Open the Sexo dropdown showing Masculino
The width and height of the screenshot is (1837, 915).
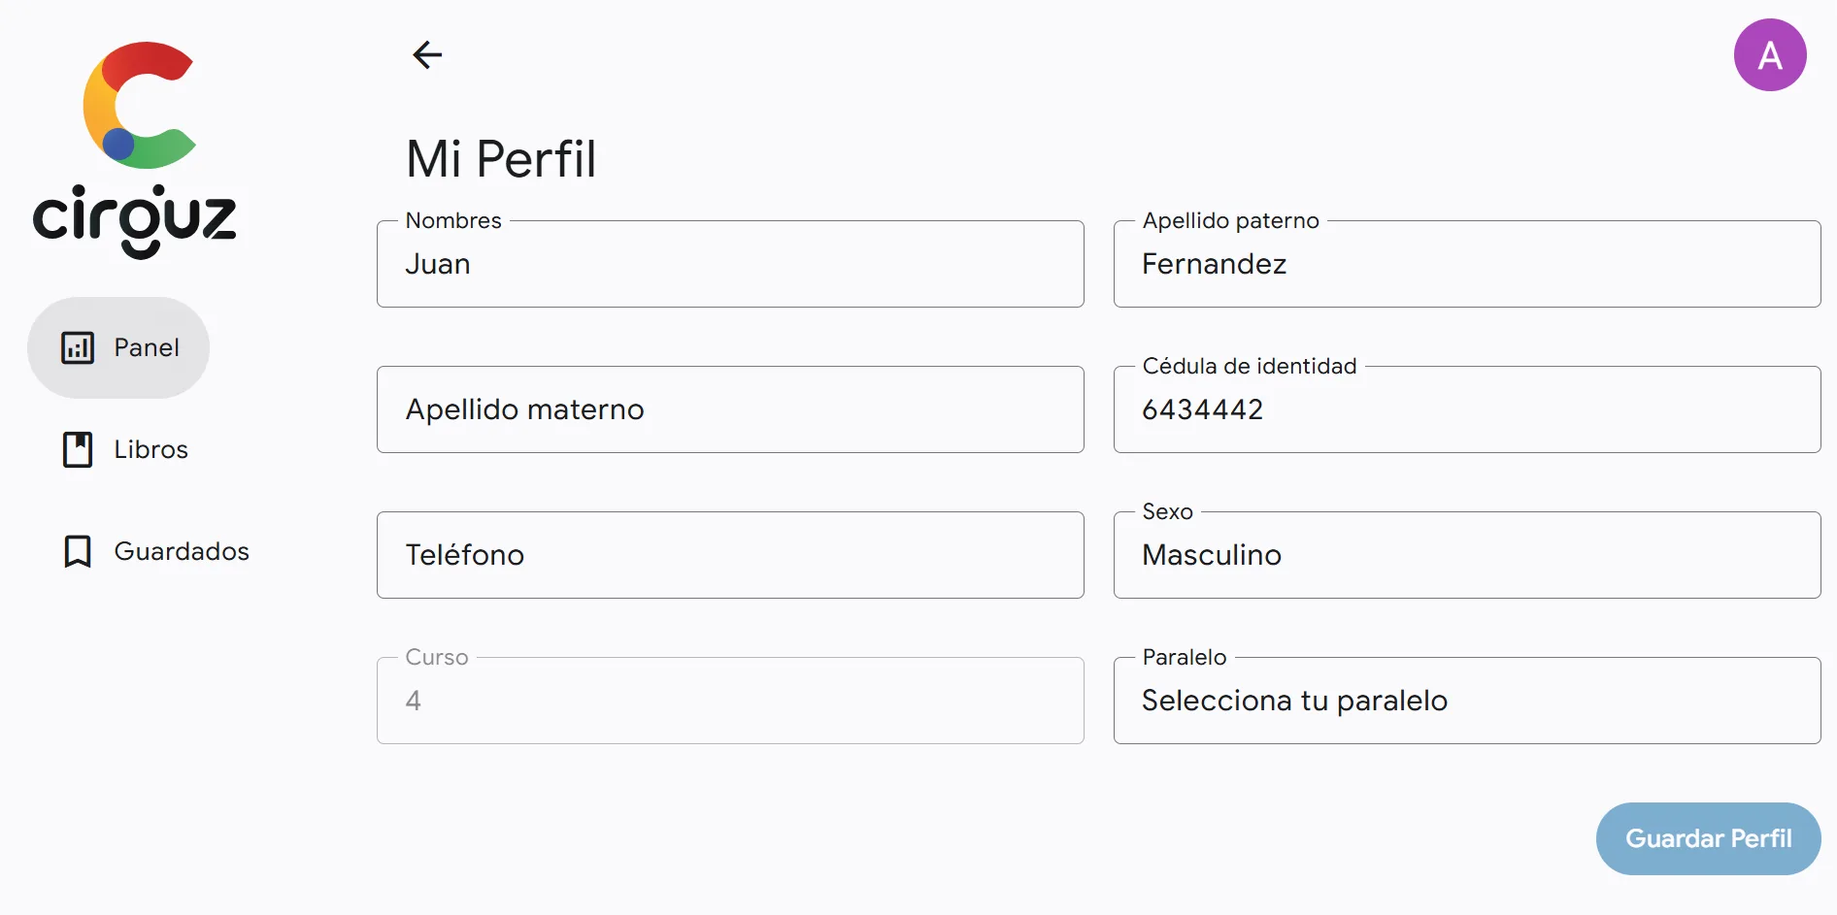[x=1466, y=555]
